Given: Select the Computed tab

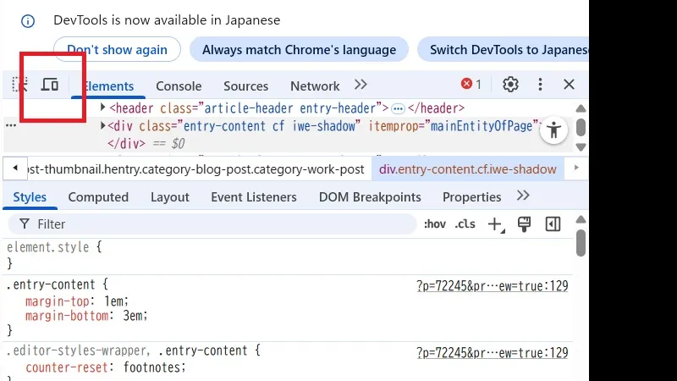Looking at the screenshot, I should (x=98, y=197).
